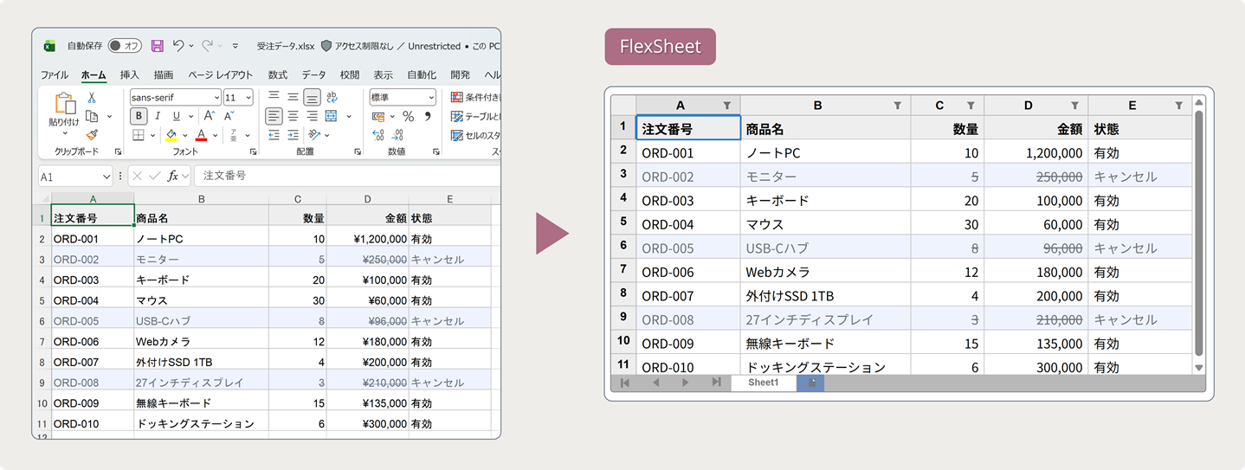Open the sans-serif font name dropdown
This screenshot has height=470, width=1245.
[176, 97]
